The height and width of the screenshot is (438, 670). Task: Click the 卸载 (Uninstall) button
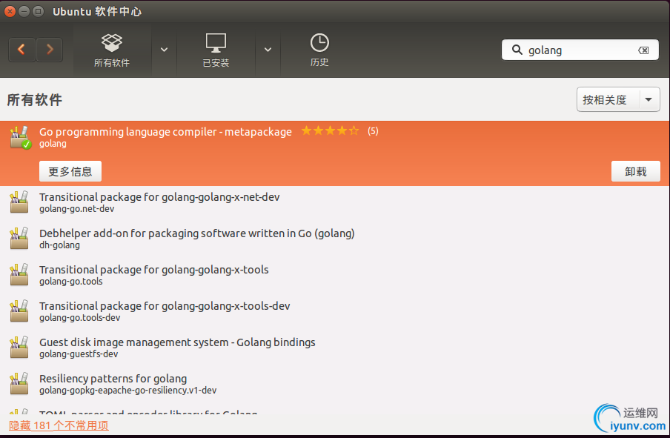click(636, 171)
